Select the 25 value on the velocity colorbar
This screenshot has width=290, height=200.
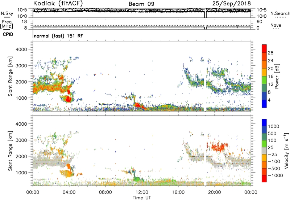(x=270, y=148)
